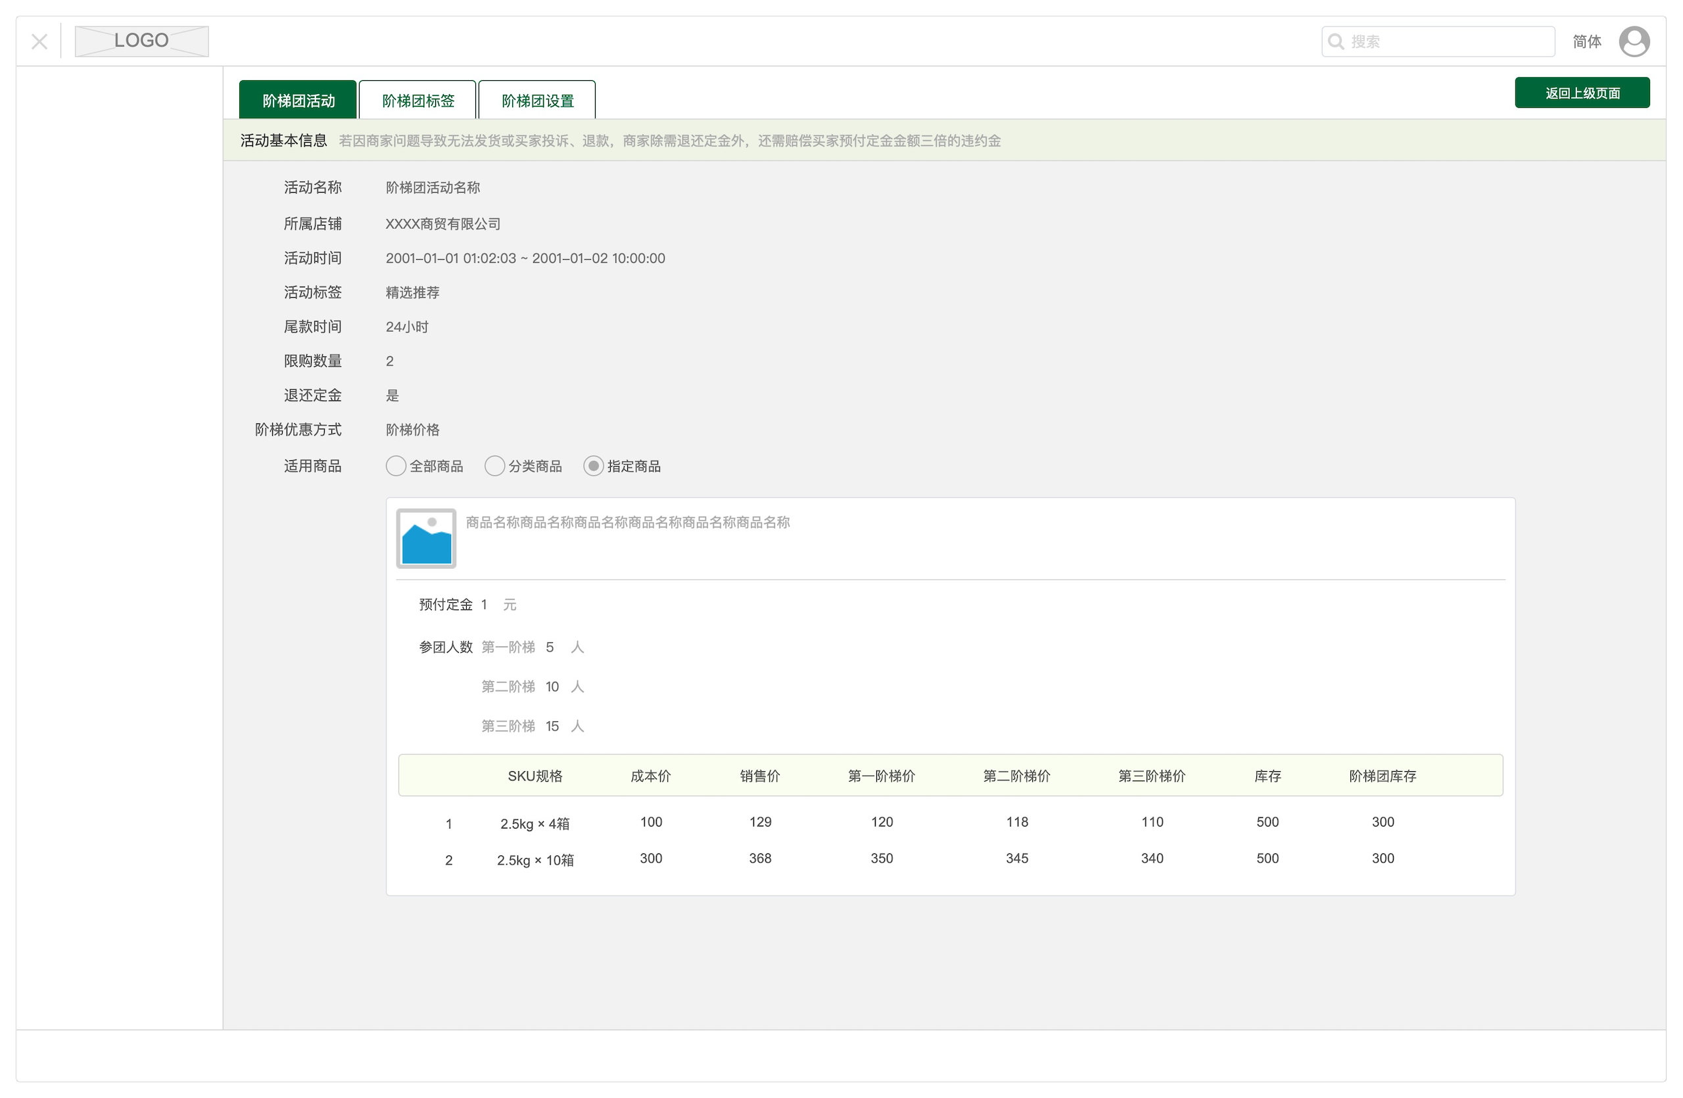Select 指定商品 radio option

tap(623, 466)
